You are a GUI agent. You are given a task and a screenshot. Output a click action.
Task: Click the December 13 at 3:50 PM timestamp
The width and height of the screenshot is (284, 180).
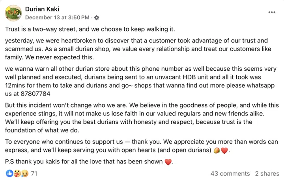(x=58, y=18)
